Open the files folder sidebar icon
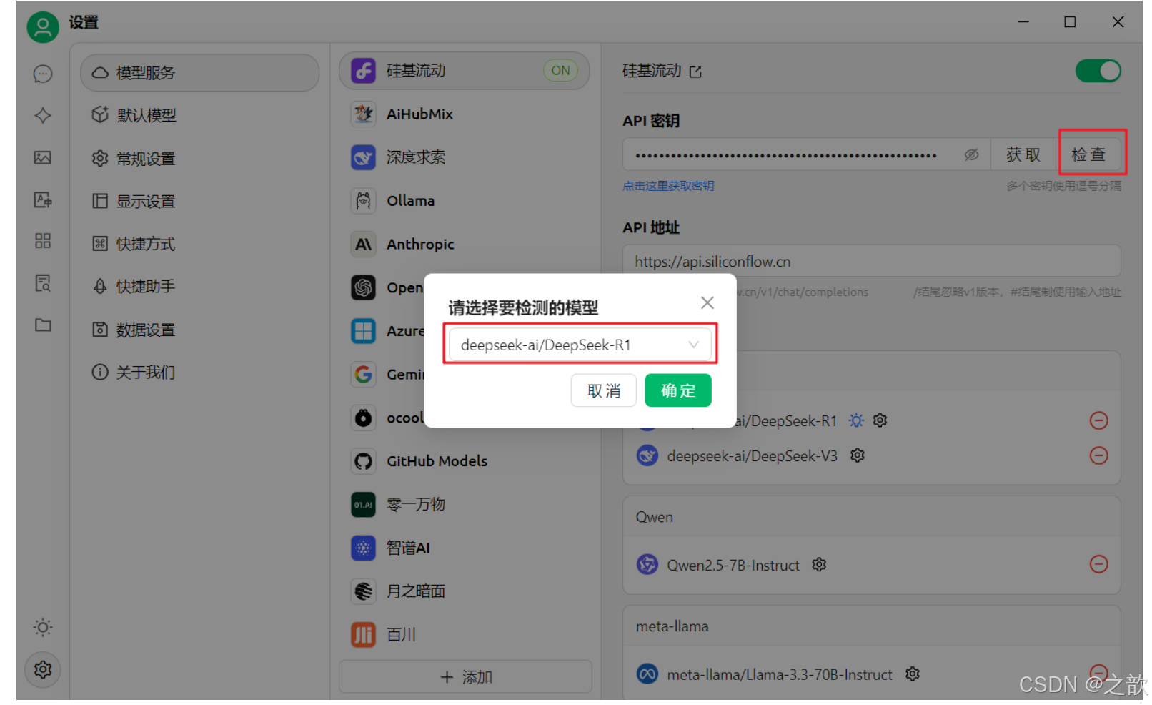The image size is (1152, 705). pos(43,325)
